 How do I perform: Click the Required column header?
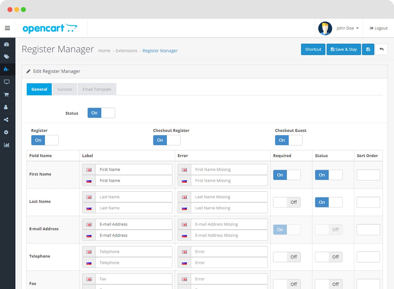click(x=282, y=155)
